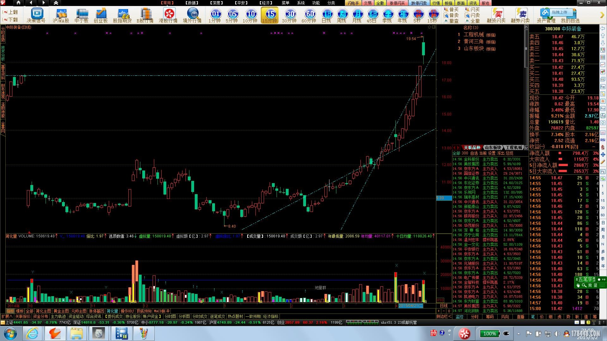The image size is (607, 341).
Task: Switch chart to 年线 yearly period
Action: pyautogui.click(x=403, y=15)
